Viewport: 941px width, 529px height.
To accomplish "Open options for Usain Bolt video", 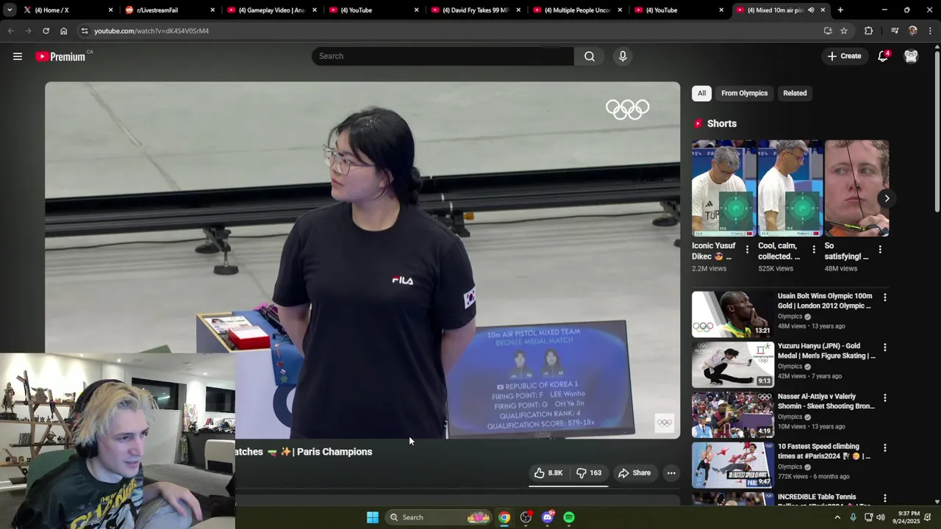I will [884, 298].
